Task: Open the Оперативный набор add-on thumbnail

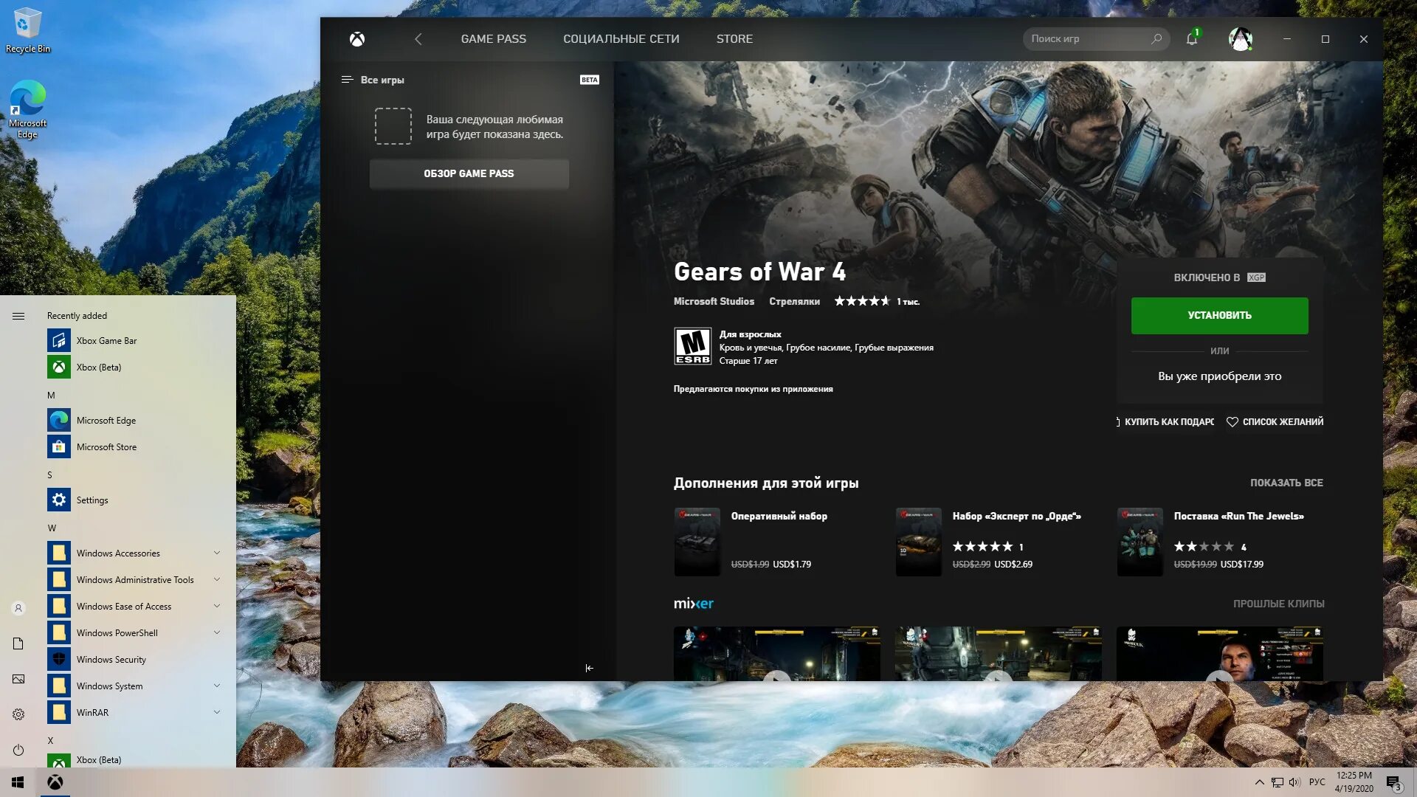Action: 696,542
